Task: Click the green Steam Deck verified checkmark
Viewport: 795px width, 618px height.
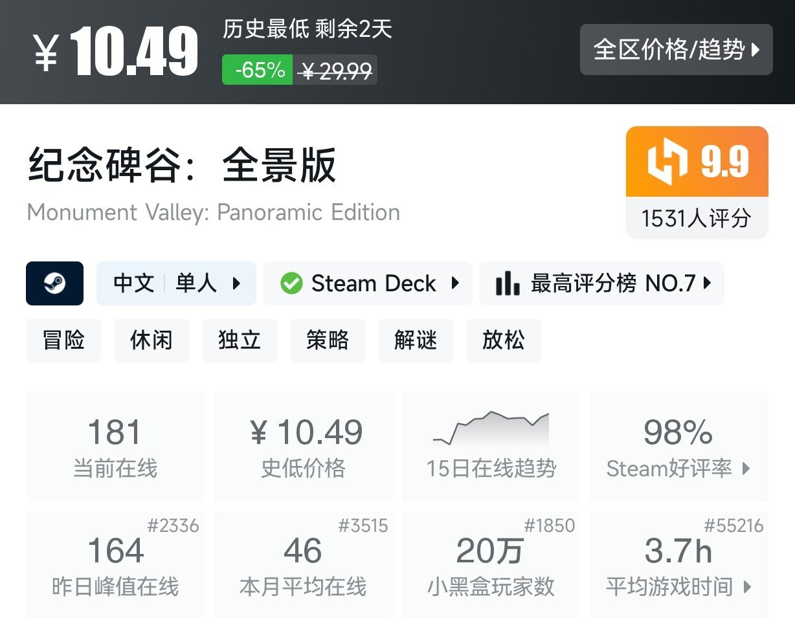Action: point(293,283)
